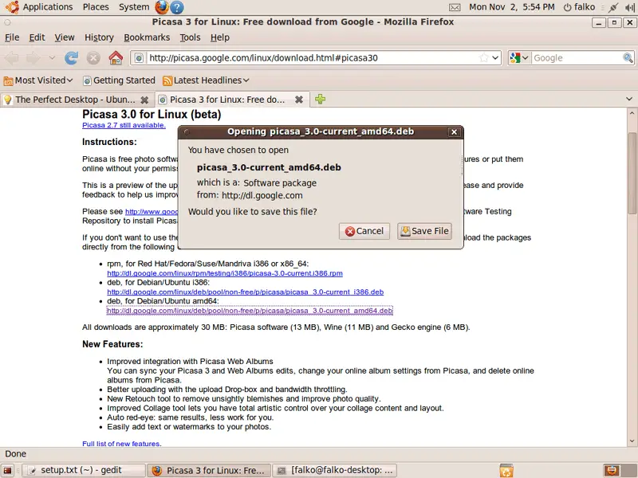Click the picasa_3.0-current_i386.deb download link
The width and height of the screenshot is (638, 478).
coord(245,292)
